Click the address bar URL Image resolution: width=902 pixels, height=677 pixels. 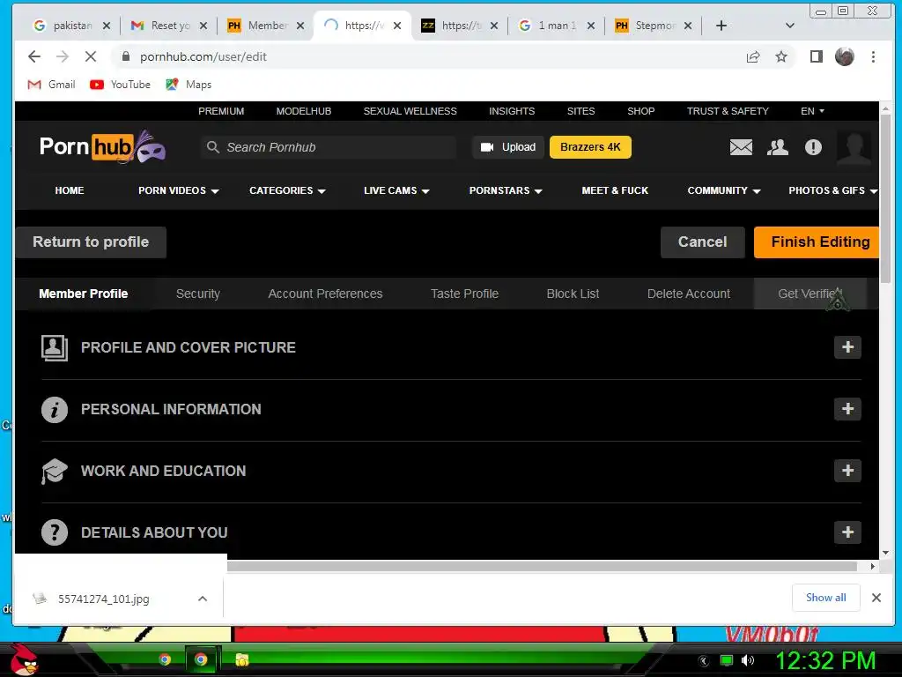pyautogui.click(x=203, y=56)
